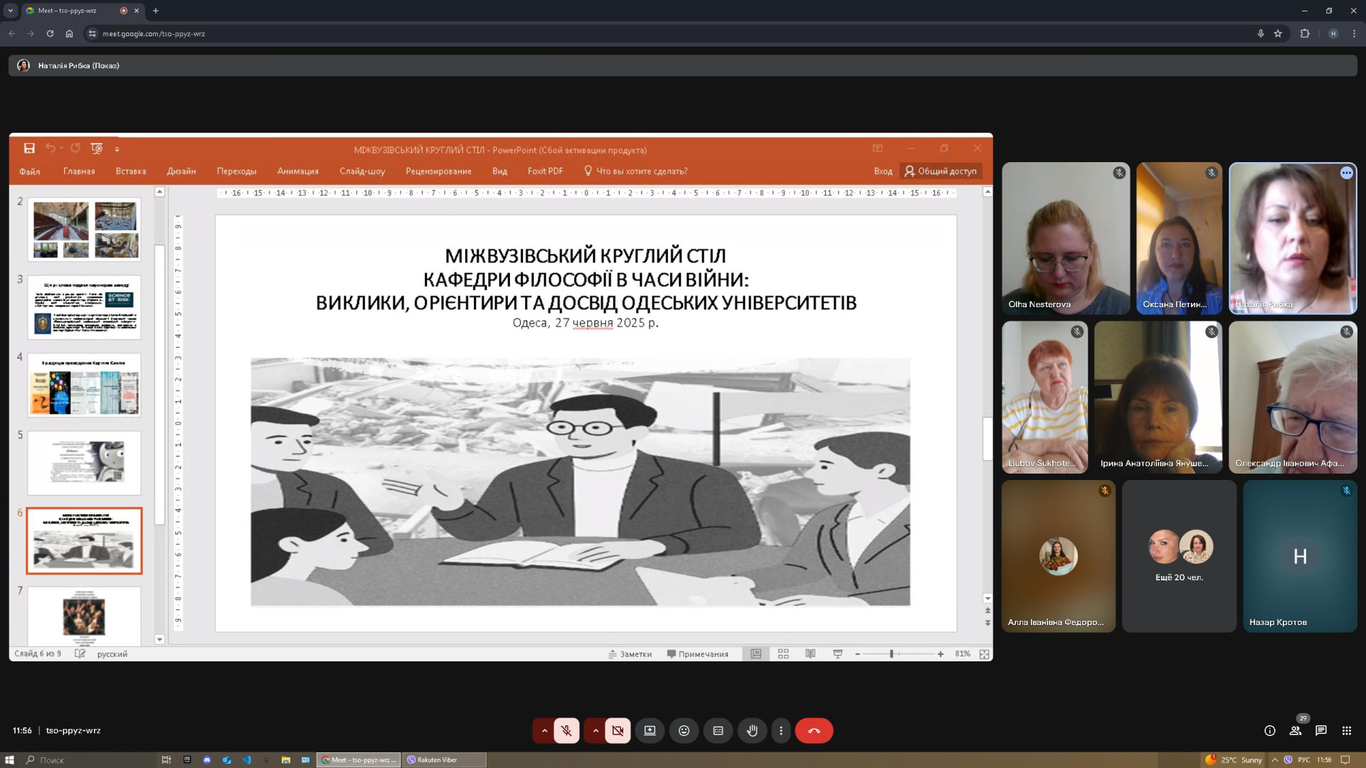Viewport: 1366px width, 768px height.
Task: Toggle the disabled camera button
Action: (x=618, y=730)
